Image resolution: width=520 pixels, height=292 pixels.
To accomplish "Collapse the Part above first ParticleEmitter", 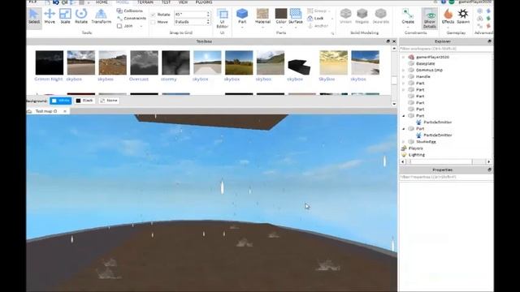I will point(404,116).
